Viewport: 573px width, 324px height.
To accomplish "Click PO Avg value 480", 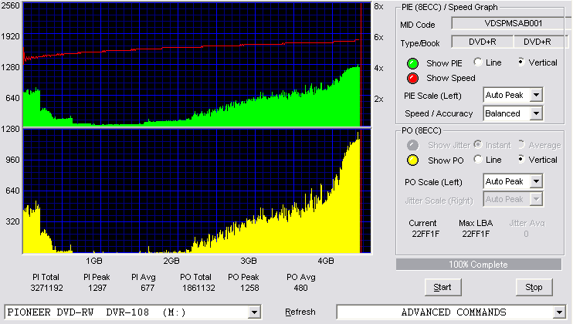I will (x=300, y=288).
